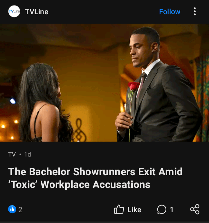Open 'The Bachelor Showrunners Exit Amid' headline
The height and width of the screenshot is (223, 209).
[95, 172]
